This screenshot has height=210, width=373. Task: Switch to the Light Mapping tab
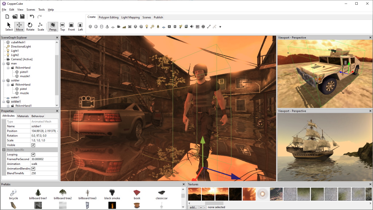coord(130,17)
